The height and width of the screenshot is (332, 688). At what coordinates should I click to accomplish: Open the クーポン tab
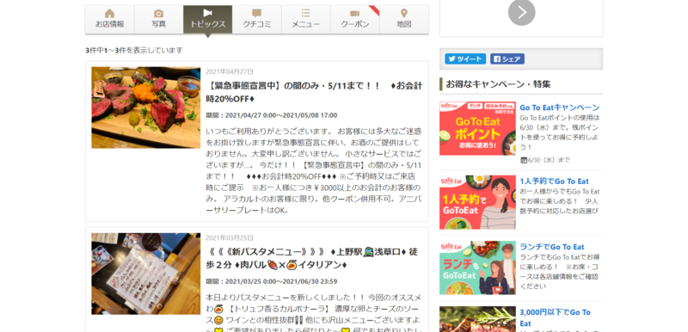[355, 19]
